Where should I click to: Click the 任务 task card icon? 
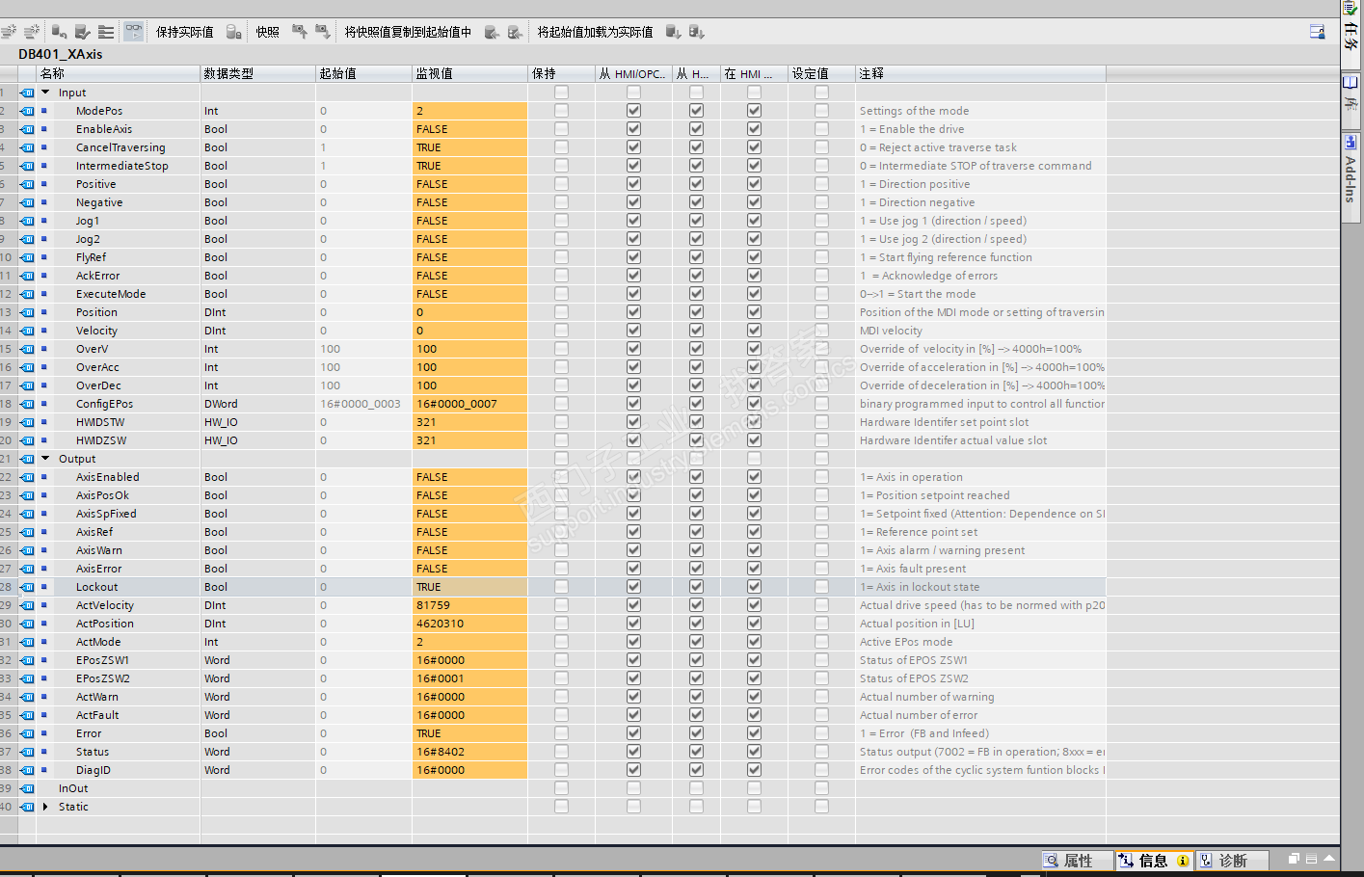tap(1351, 9)
